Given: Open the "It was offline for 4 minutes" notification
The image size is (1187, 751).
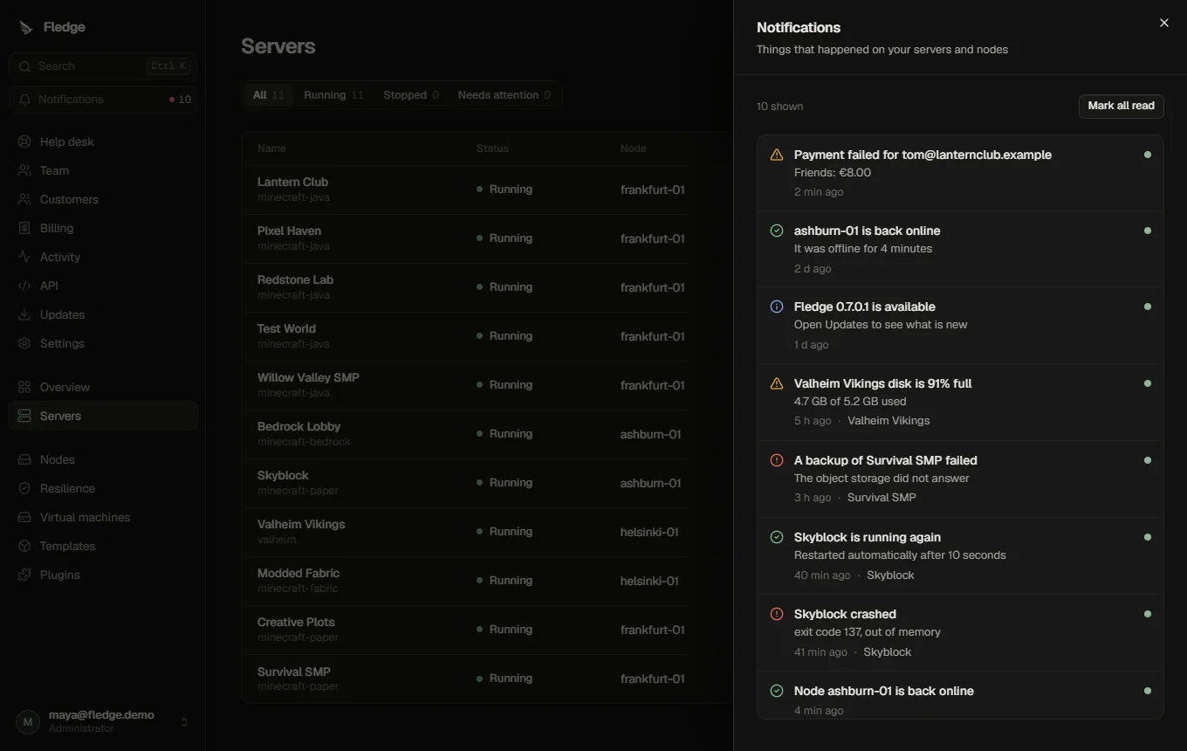Looking at the screenshot, I should 960,249.
